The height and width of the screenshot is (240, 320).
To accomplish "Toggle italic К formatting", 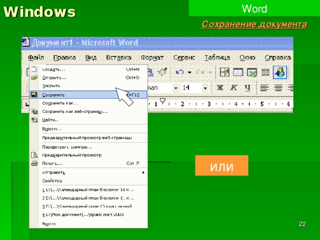I will [x=233, y=88].
